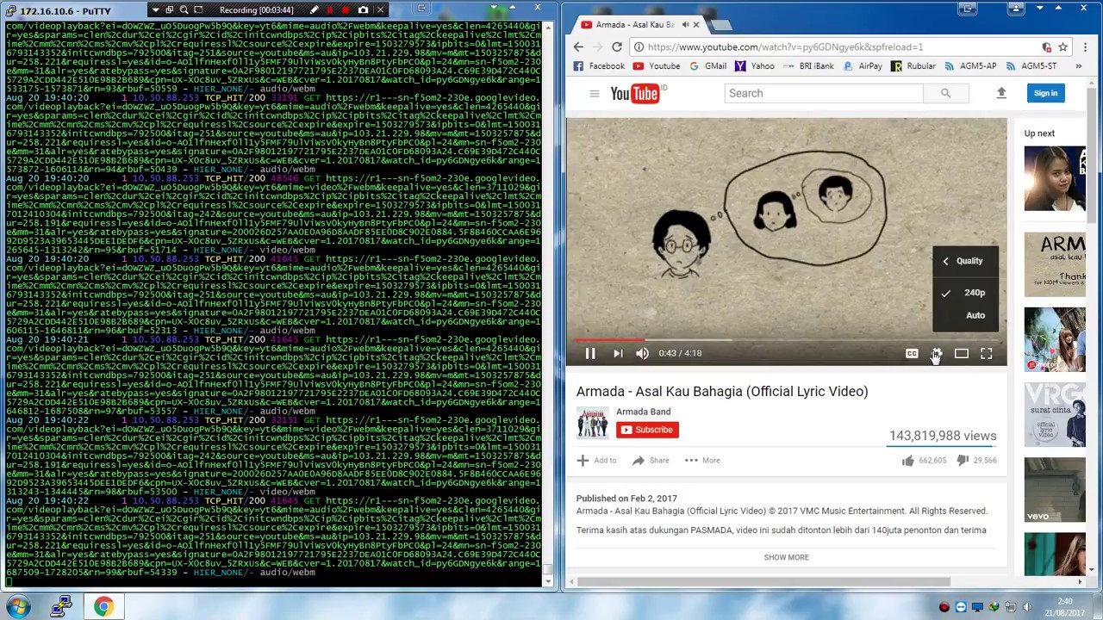
Task: Open the ARM asal kau suggested thumbnail
Action: click(x=1055, y=265)
